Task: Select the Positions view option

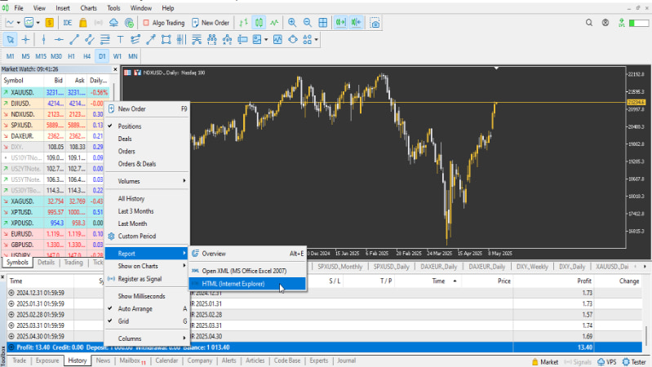Action: 131,126
